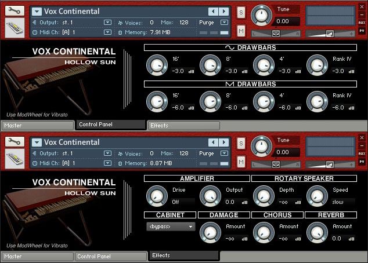This screenshot has width=368, height=263.
Task: Load next instrument in lower header
Action: (224, 142)
